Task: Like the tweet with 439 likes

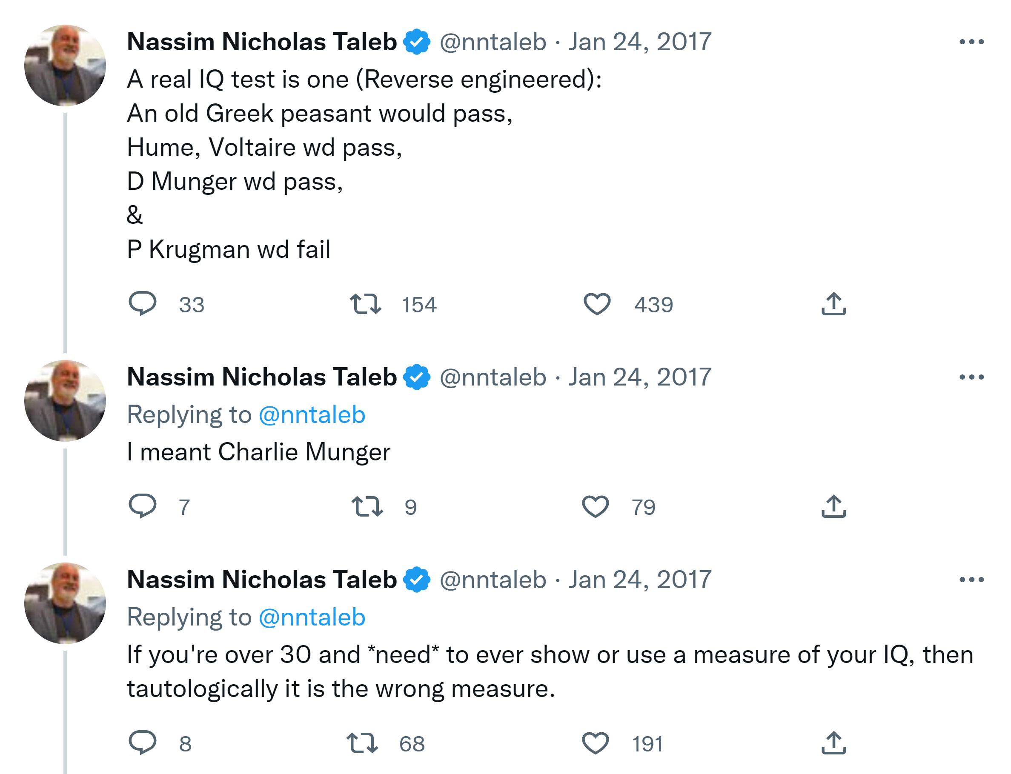Action: click(597, 304)
